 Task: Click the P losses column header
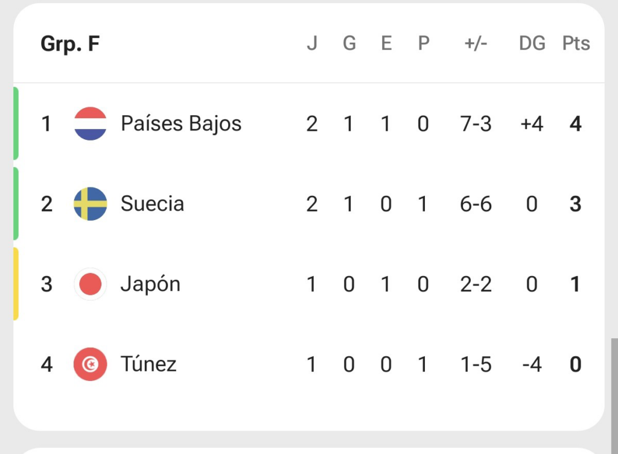click(423, 43)
